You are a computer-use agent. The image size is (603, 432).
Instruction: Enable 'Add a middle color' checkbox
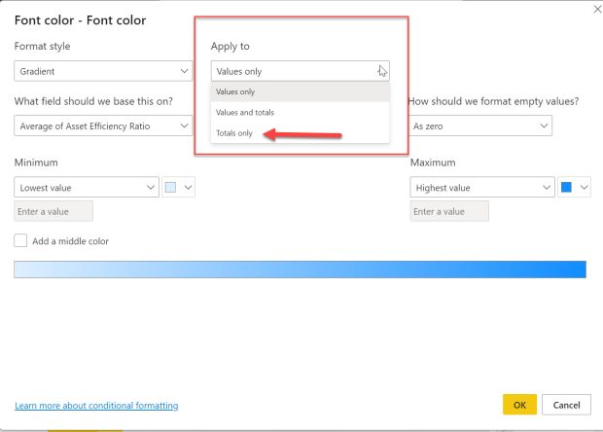click(20, 240)
